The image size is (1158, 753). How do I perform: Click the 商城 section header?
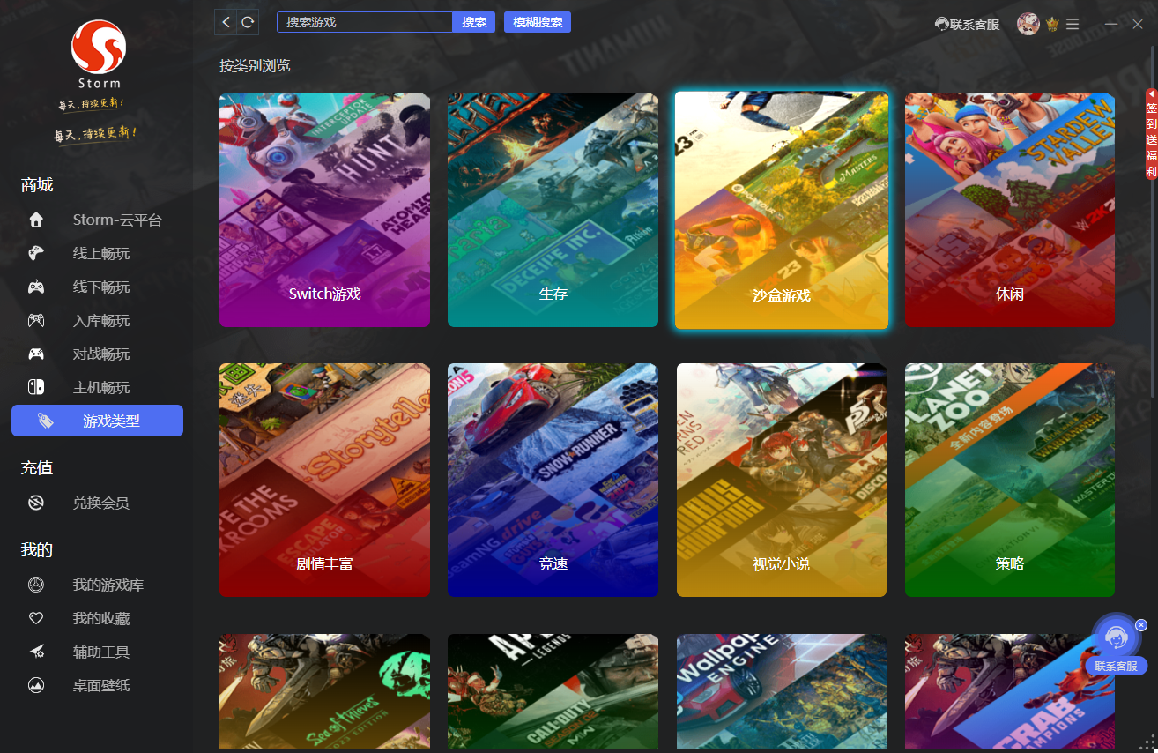click(37, 185)
